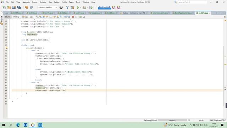Viewport: 227px width, 128px height.
Task: Close the test41.java tab
Action: (210, 13)
